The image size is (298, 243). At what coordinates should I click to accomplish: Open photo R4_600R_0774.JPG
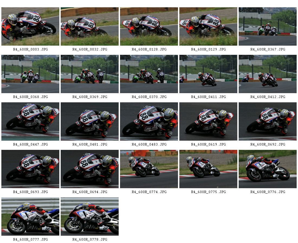pyautogui.click(x=149, y=169)
